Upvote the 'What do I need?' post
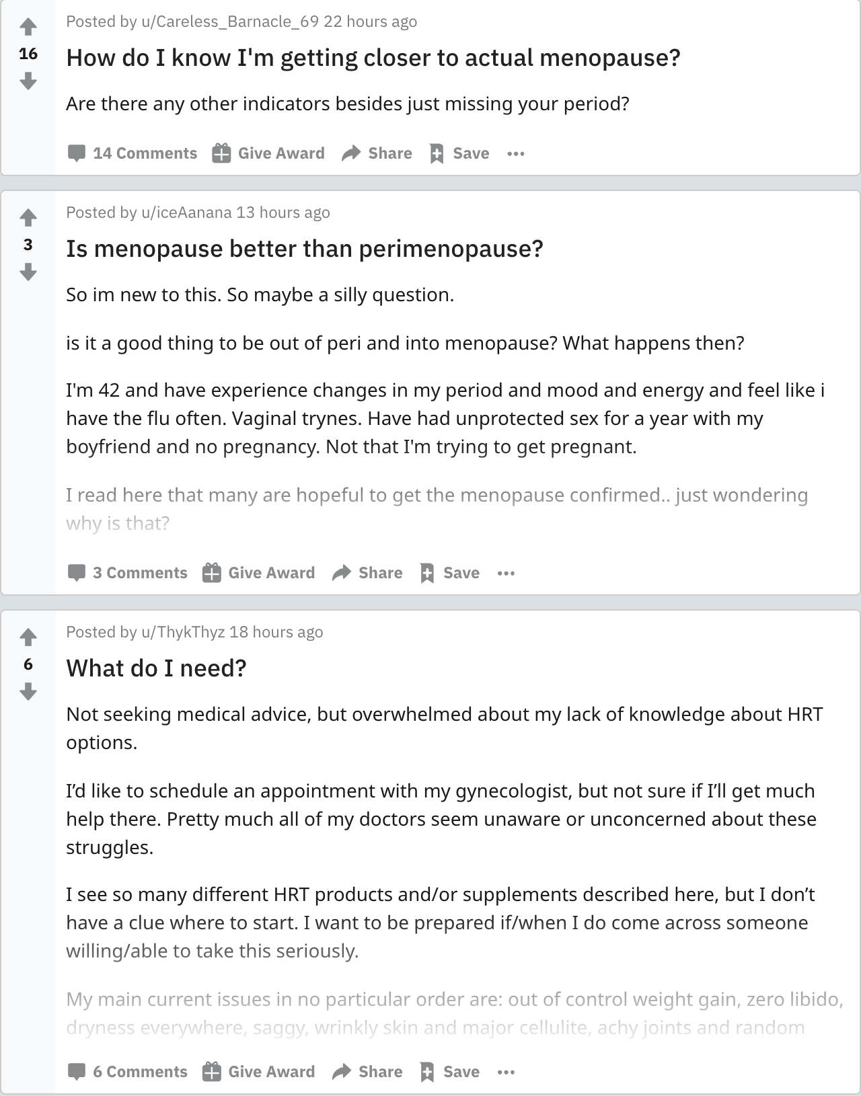The width and height of the screenshot is (861, 1096). [x=28, y=636]
